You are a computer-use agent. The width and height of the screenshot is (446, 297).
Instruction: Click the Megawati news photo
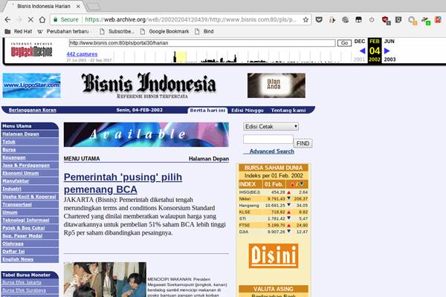pyautogui.click(x=105, y=279)
